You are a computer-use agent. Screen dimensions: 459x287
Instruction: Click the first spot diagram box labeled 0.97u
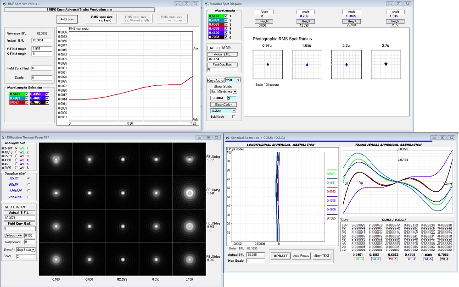point(268,65)
